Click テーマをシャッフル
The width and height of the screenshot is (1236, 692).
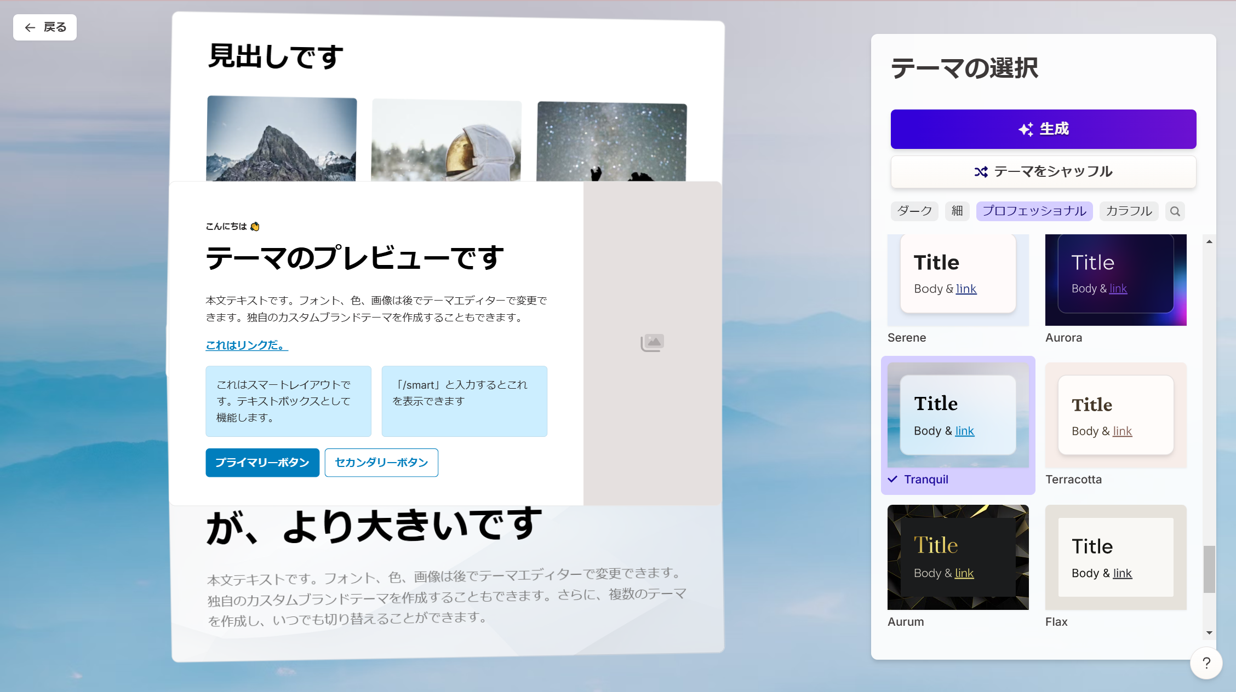(x=1044, y=171)
